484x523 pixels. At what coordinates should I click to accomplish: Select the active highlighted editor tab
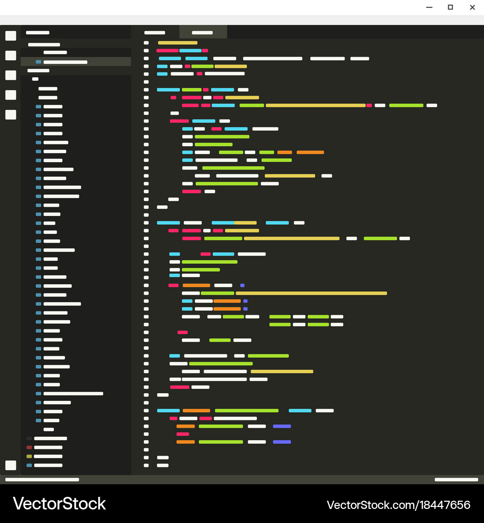[202, 33]
